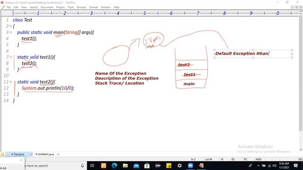This screenshot has width=303, height=170.
Task: Place cursor on 'class Test' line
Action: coord(22,20)
